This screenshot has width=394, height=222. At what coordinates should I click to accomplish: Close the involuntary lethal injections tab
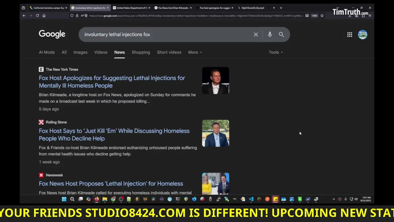[108, 8]
